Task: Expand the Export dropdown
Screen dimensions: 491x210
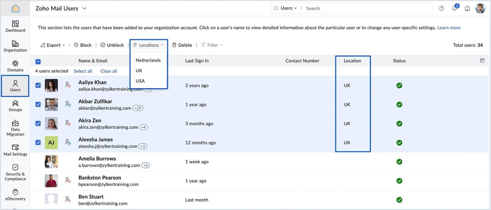Action: [x=53, y=45]
